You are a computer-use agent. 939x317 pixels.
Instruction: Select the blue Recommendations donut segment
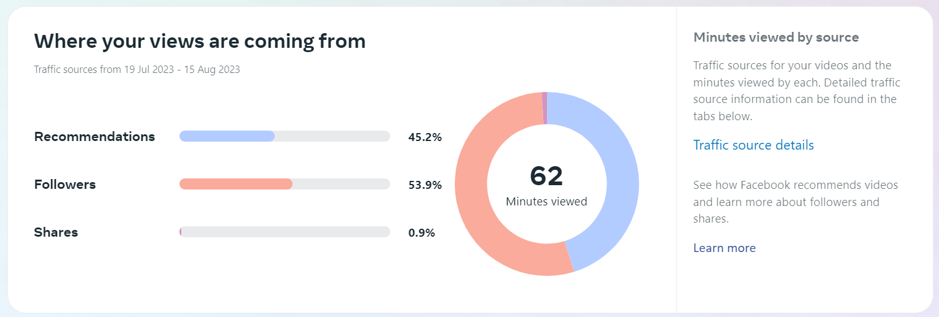click(x=621, y=178)
